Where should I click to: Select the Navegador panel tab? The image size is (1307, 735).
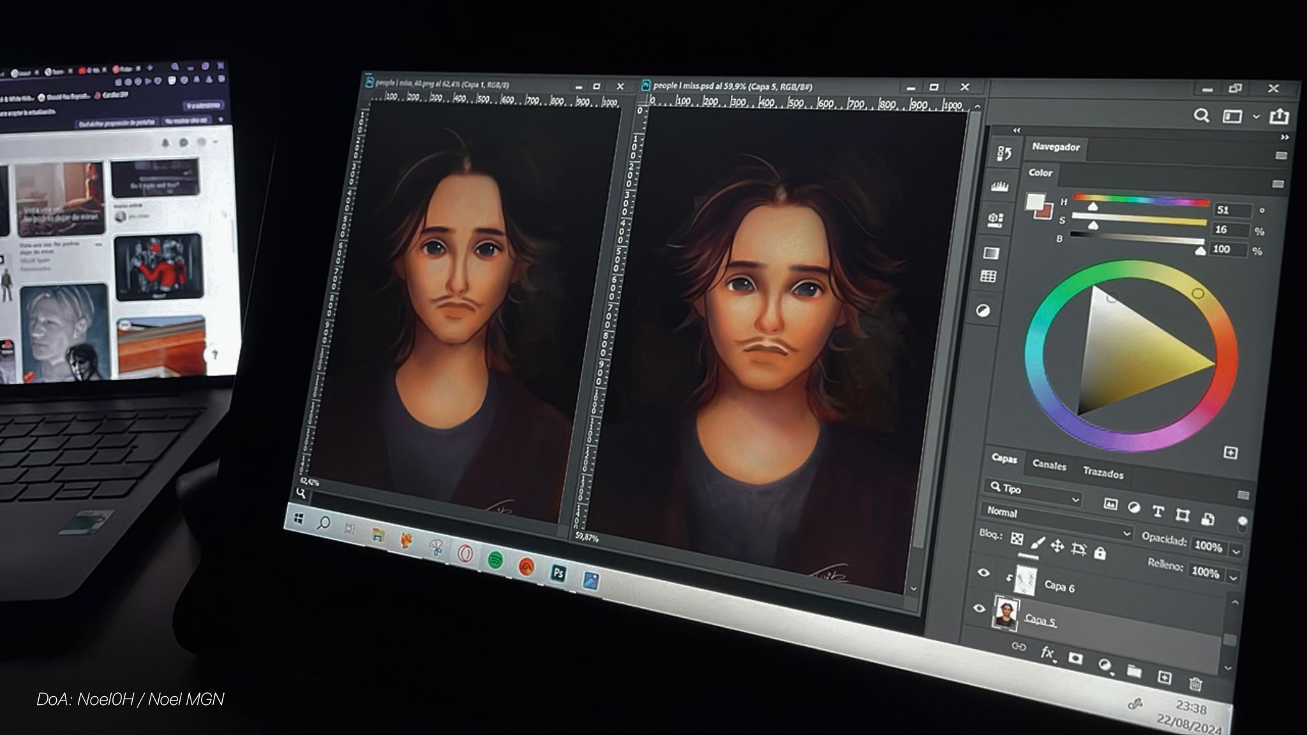[1056, 147]
